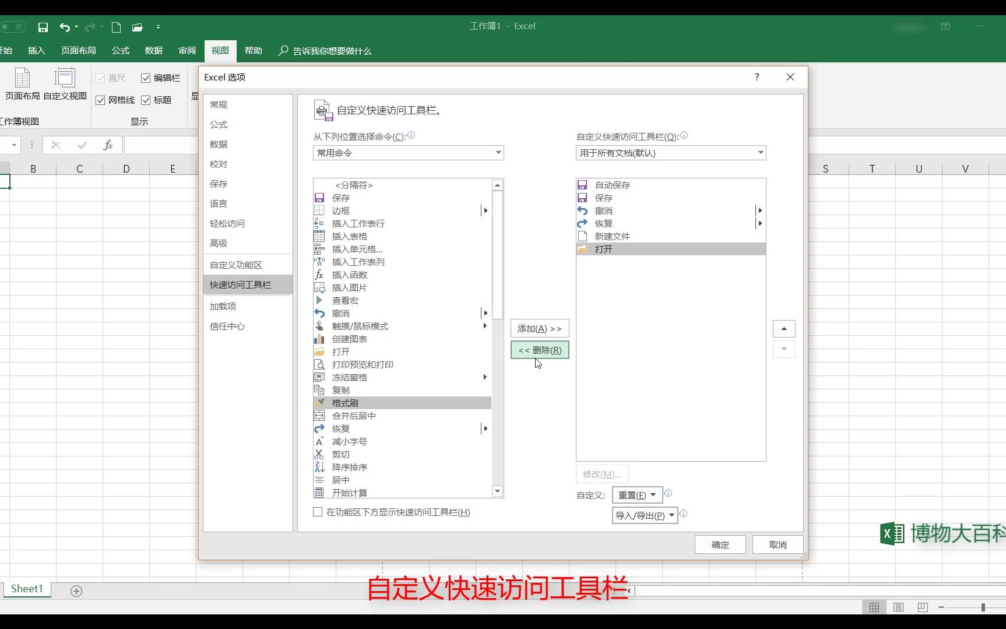Click the 取消 button
This screenshot has width=1006, height=629.
[x=778, y=544]
